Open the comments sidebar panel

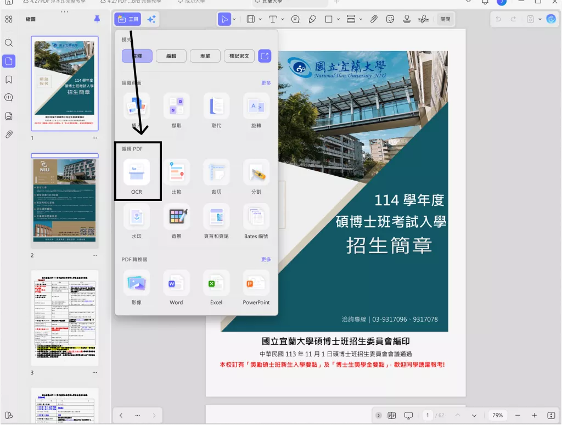coord(9,98)
